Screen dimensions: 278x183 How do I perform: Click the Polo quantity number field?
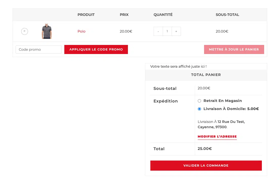(x=167, y=31)
